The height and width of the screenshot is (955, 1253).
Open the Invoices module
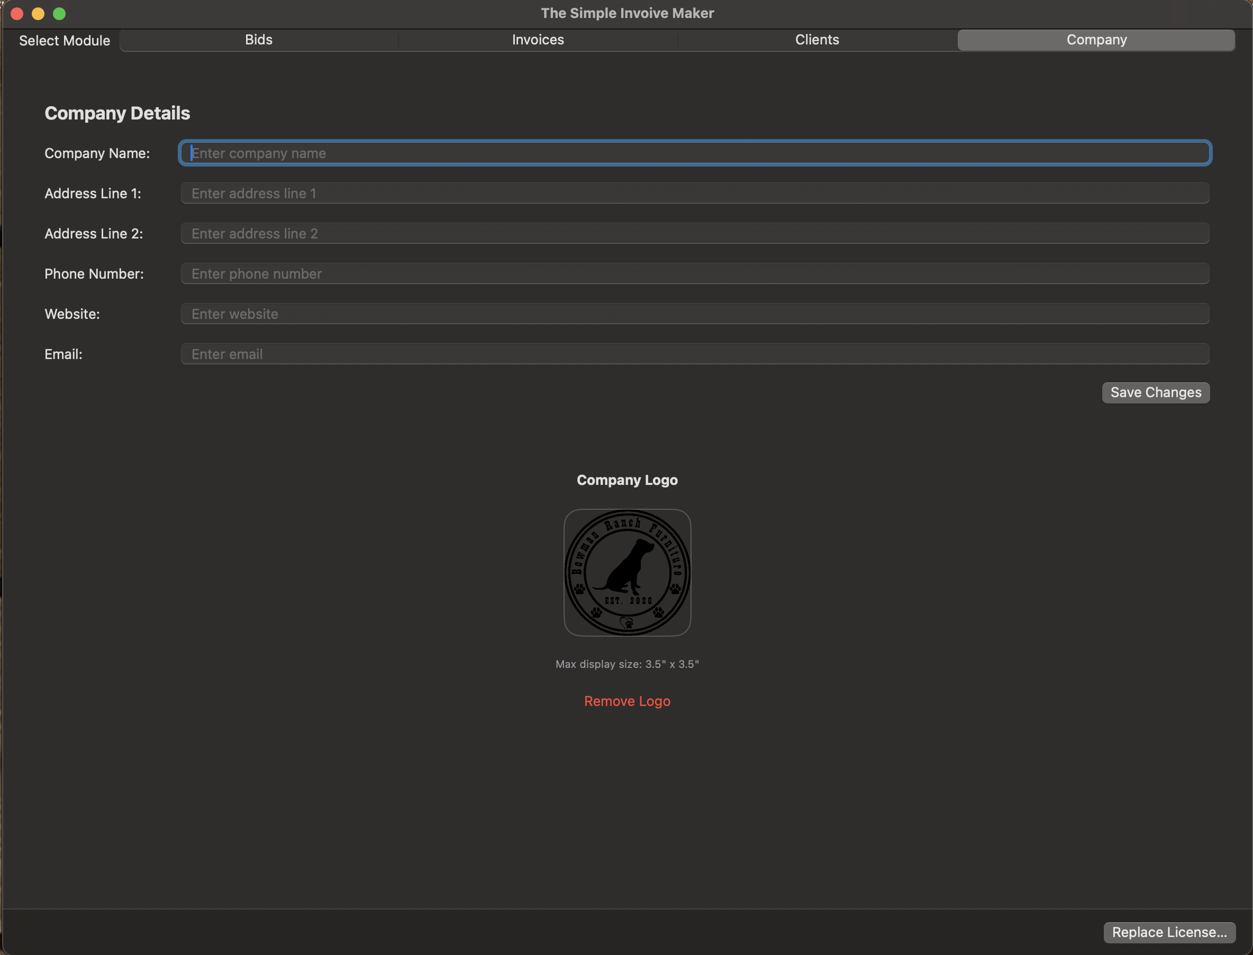pos(538,40)
